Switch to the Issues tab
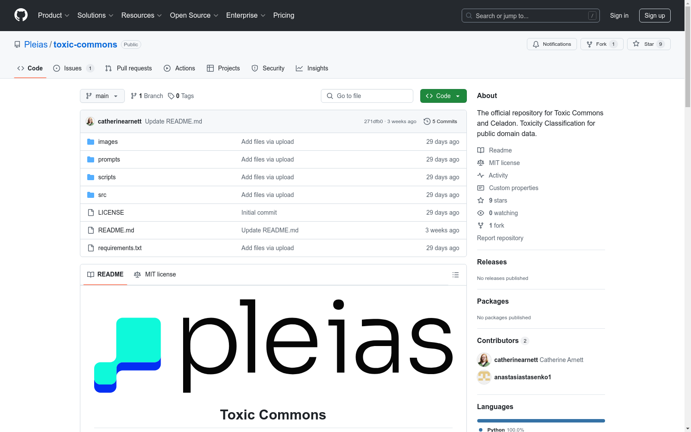This screenshot has height=432, width=691. coord(73,68)
